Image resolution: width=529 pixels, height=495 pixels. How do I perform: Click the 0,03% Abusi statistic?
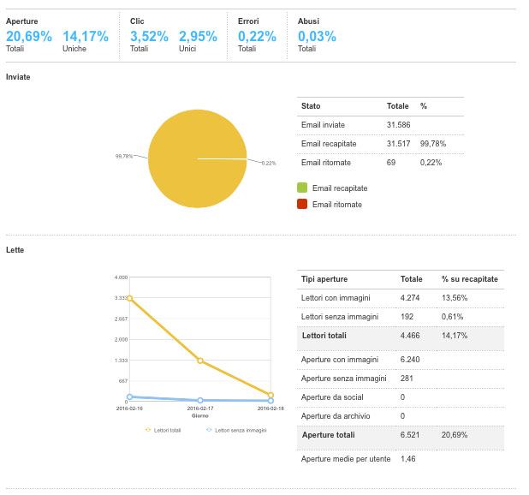coord(317,36)
